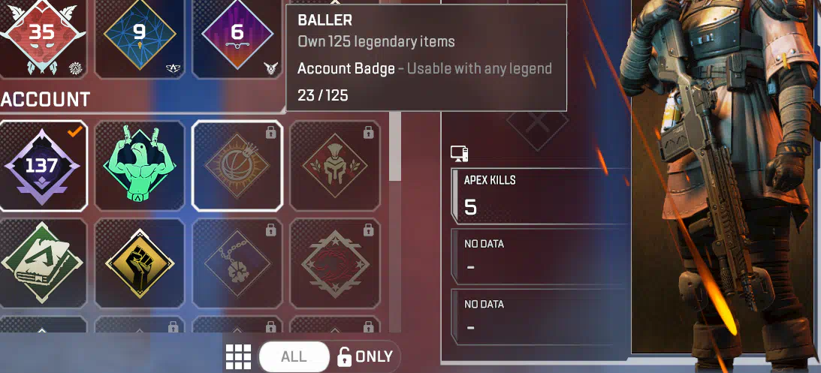Switch filter to unlocked ONLY
This screenshot has width=821, height=373.
coord(366,356)
